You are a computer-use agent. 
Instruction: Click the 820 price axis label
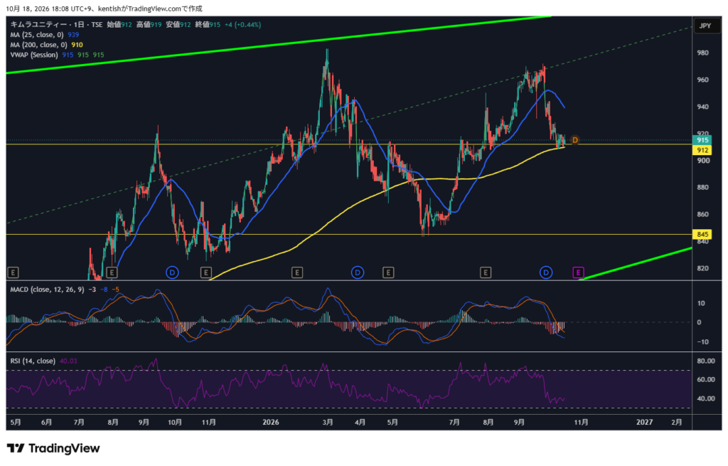click(702, 268)
